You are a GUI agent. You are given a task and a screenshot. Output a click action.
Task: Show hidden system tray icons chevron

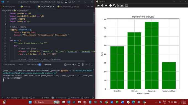click(x=156, y=102)
